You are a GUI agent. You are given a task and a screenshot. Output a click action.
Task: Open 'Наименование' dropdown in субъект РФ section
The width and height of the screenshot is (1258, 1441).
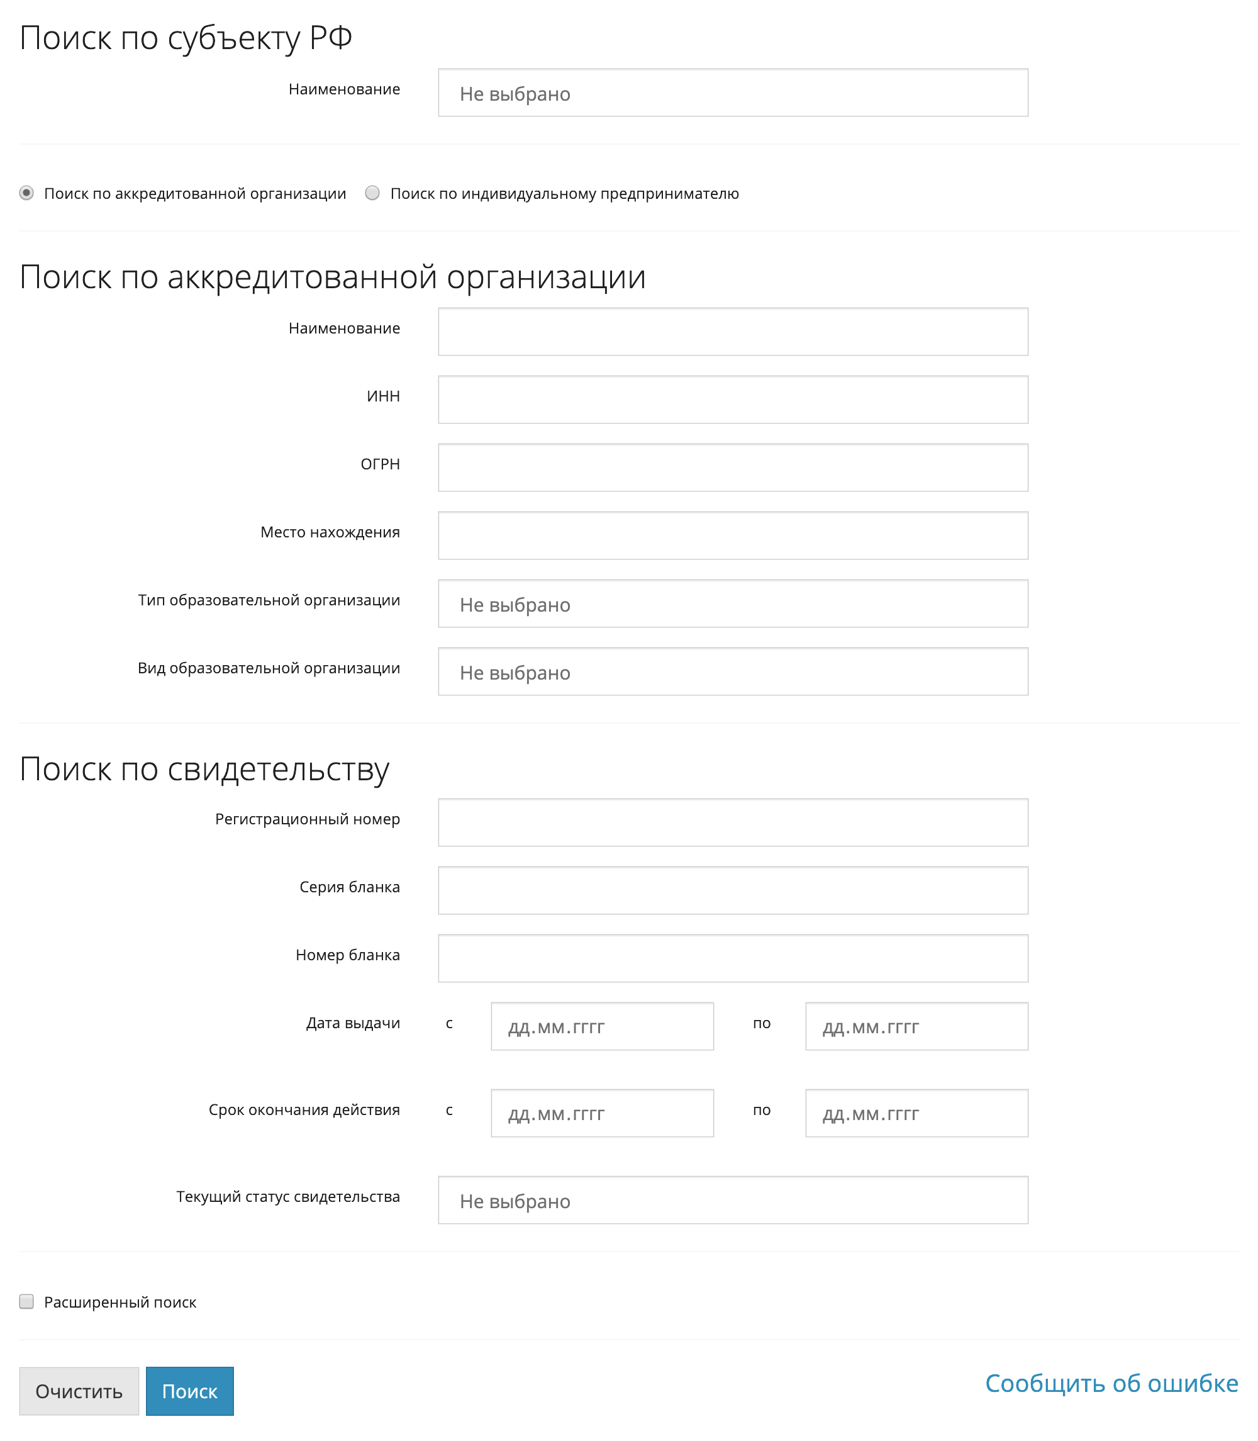coord(733,93)
